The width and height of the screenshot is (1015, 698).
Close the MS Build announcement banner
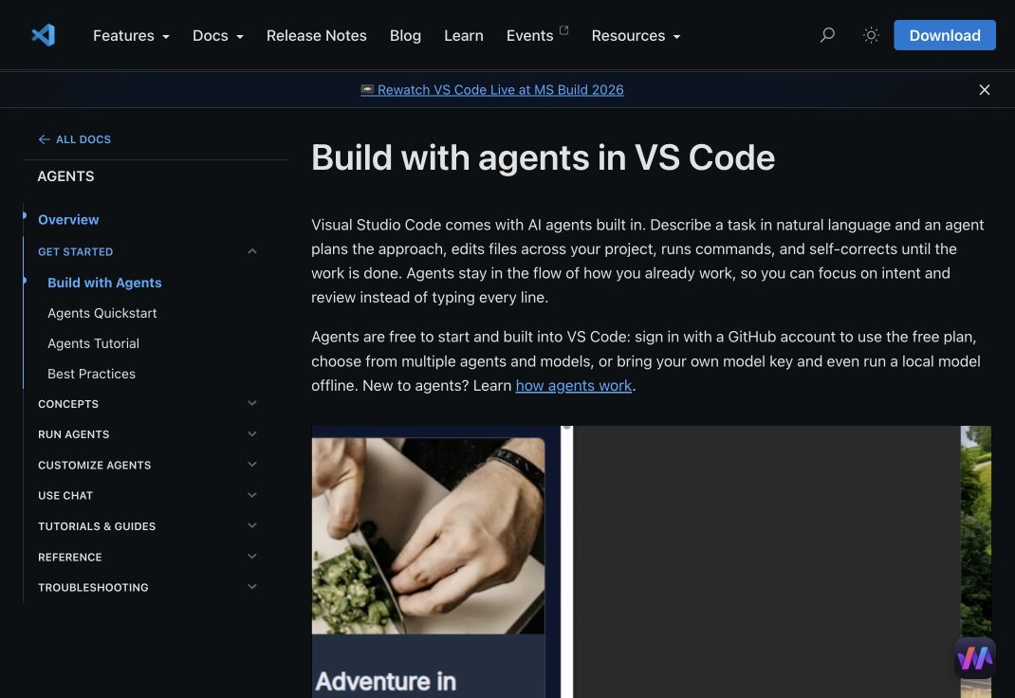point(984,90)
